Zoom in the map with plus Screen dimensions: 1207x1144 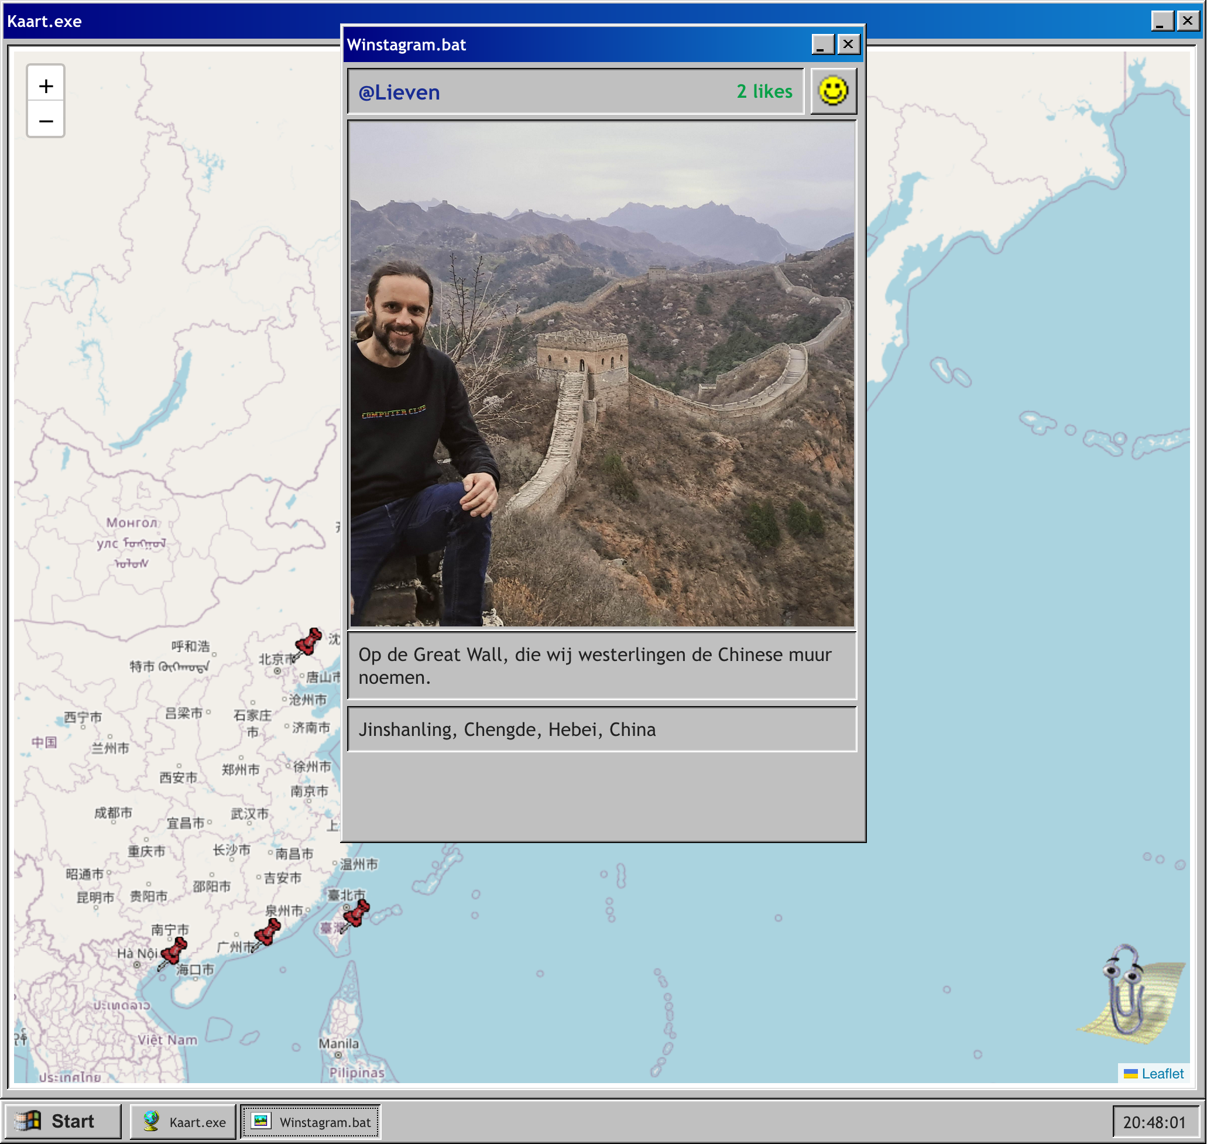46,86
